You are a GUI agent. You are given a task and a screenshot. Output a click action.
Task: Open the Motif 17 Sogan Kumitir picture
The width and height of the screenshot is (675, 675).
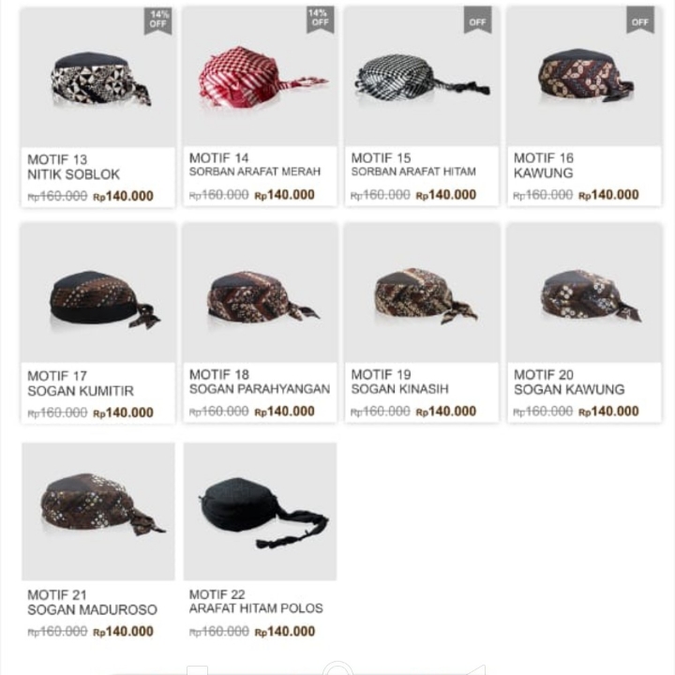(x=98, y=293)
